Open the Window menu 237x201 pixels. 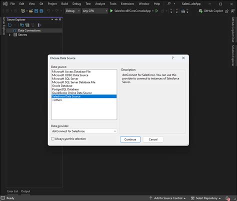pyautogui.click(x=144, y=3)
